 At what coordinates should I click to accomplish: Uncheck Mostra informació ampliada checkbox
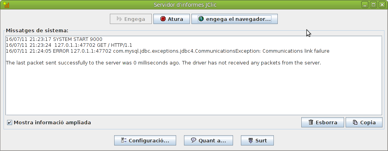pyautogui.click(x=9, y=122)
